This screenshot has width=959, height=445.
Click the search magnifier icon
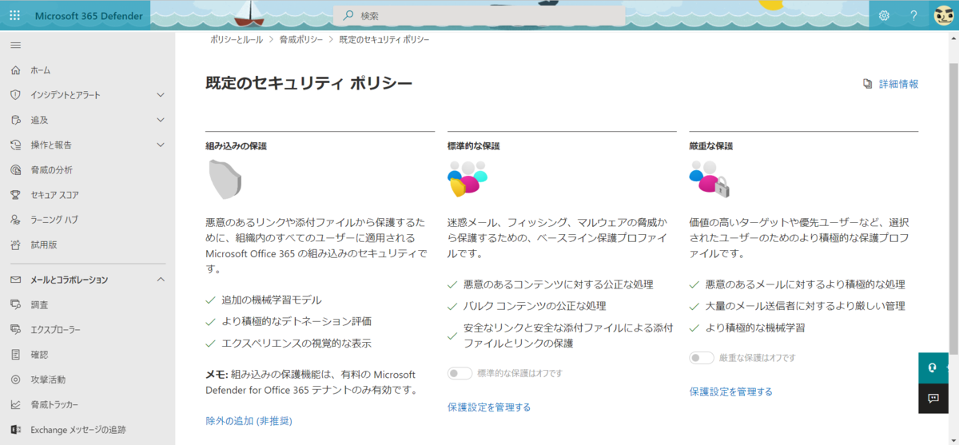[348, 15]
